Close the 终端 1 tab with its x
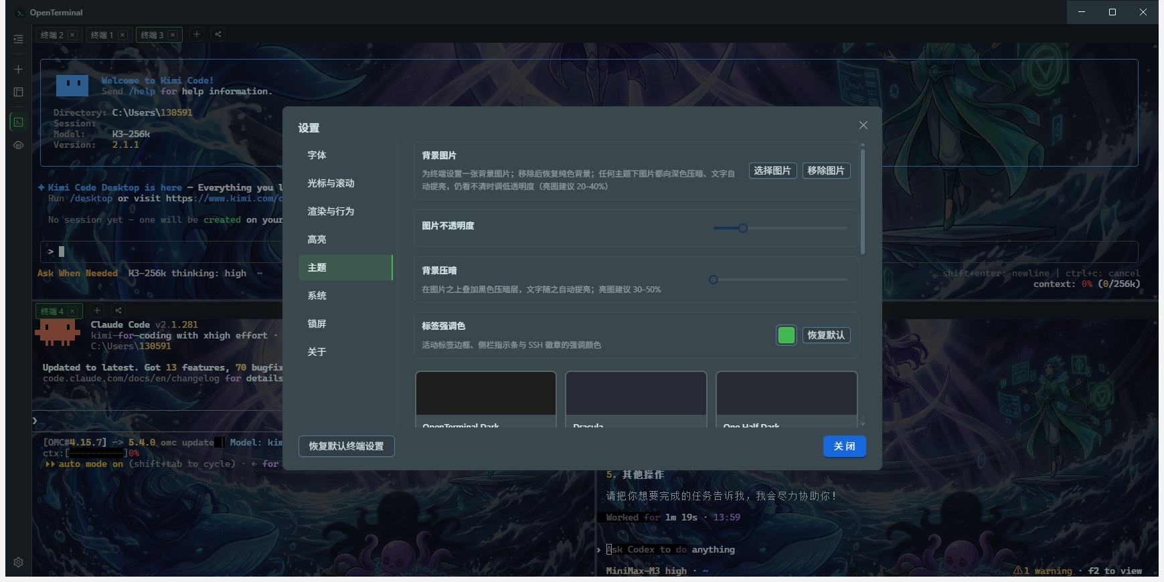The height and width of the screenshot is (582, 1164). [x=122, y=35]
